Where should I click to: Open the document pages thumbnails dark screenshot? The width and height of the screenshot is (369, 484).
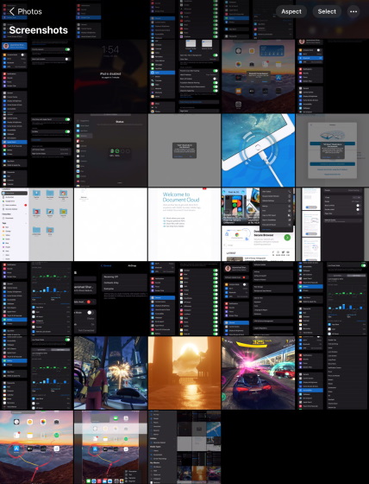pos(332,225)
